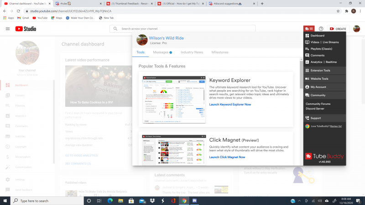
Task: Click the Support phone icon
Action: [x=307, y=118]
